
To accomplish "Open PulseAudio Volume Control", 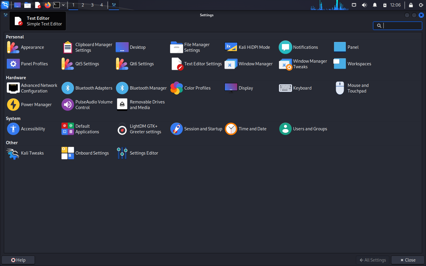I will 87,105.
